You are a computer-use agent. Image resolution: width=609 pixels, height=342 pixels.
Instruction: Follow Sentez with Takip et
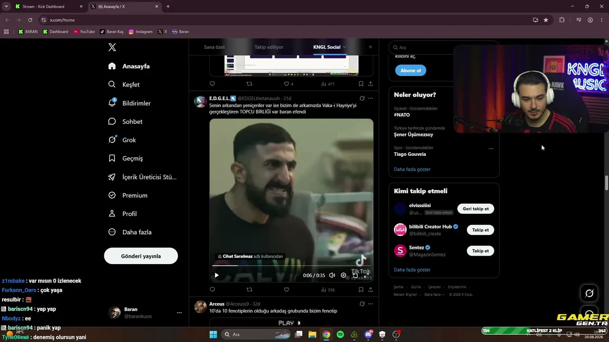click(x=481, y=251)
